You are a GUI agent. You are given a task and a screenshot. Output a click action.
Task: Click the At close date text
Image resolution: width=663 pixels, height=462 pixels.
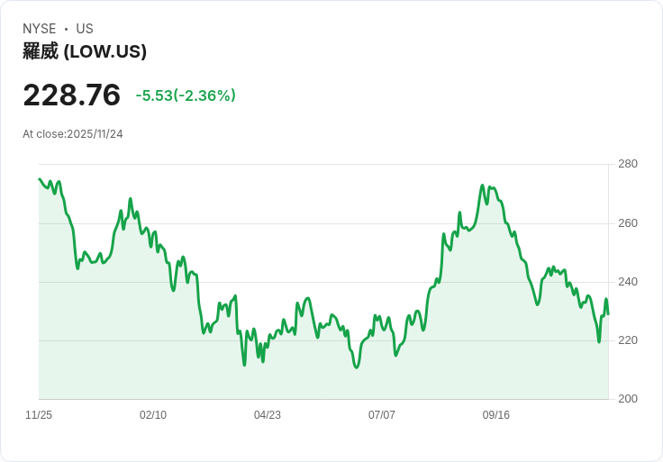[x=73, y=134]
